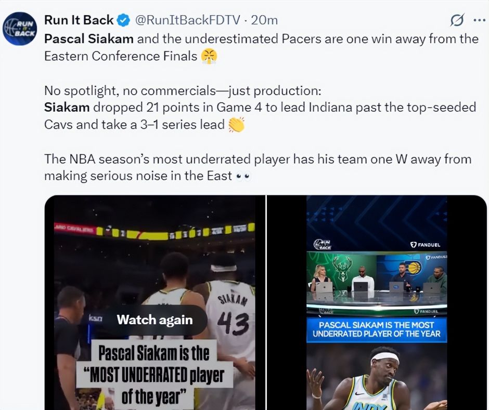Open the left Siakam jersey video thumbnail
Image resolution: width=489 pixels, height=410 pixels.
point(155,302)
